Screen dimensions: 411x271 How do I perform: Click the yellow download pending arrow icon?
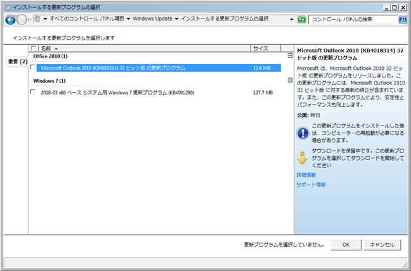pyautogui.click(x=302, y=158)
